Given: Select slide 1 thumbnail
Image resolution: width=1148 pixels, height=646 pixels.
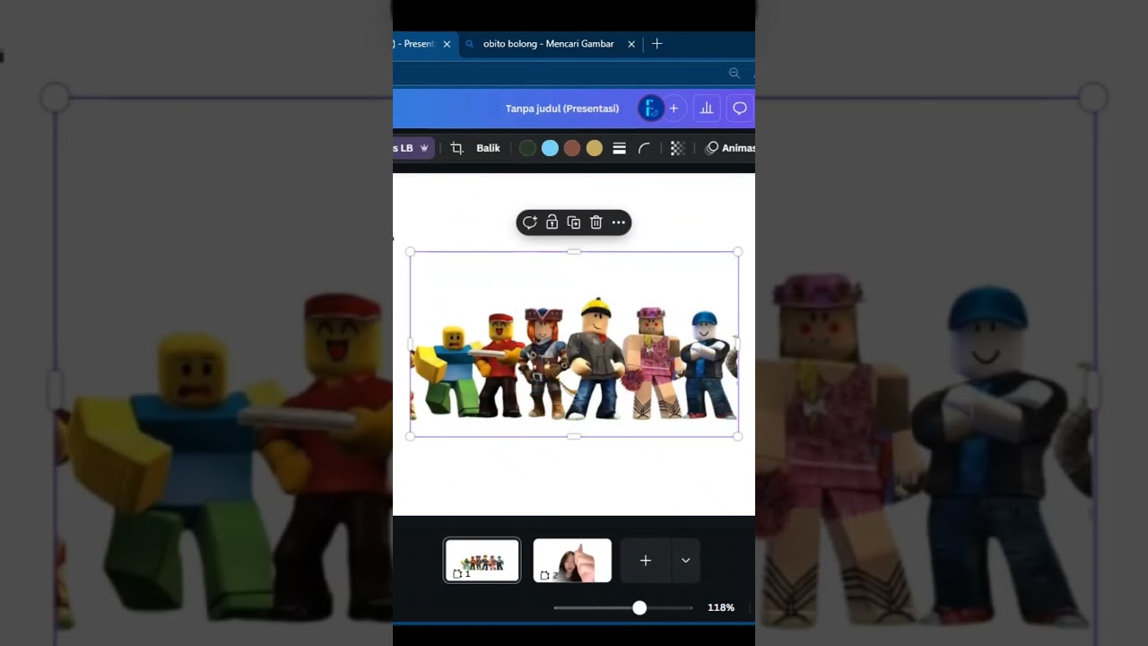Looking at the screenshot, I should [x=482, y=560].
